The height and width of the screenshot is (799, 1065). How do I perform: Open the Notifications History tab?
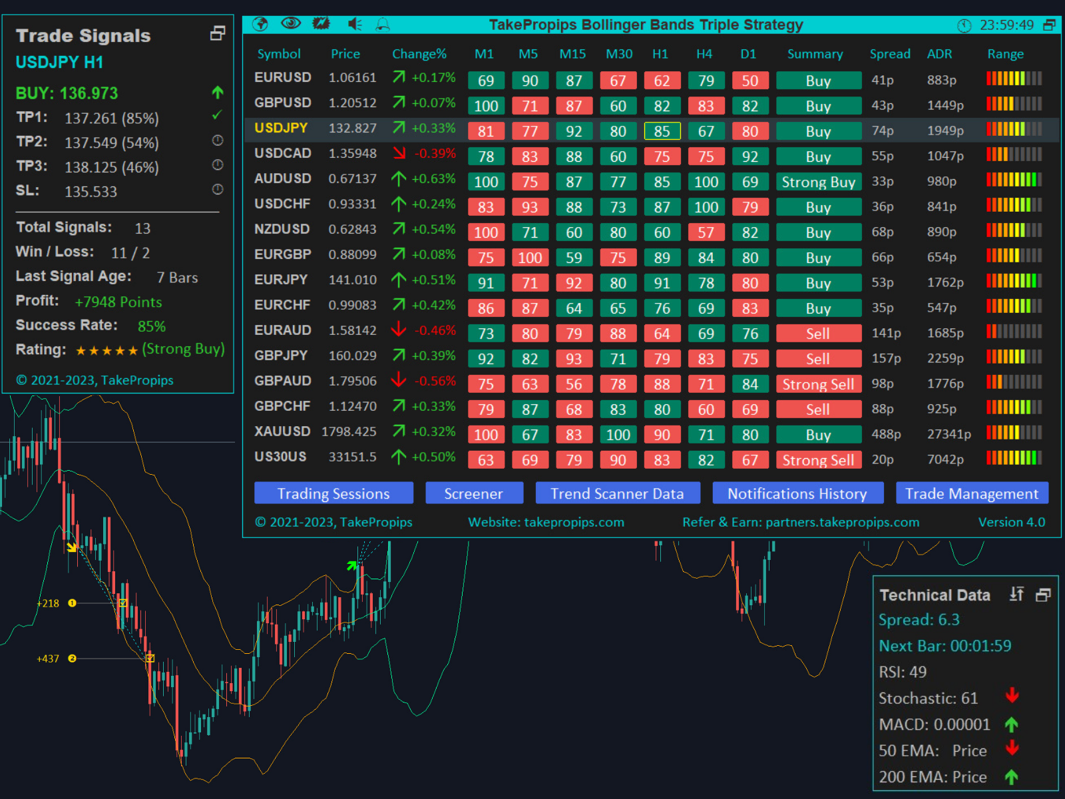tap(797, 493)
